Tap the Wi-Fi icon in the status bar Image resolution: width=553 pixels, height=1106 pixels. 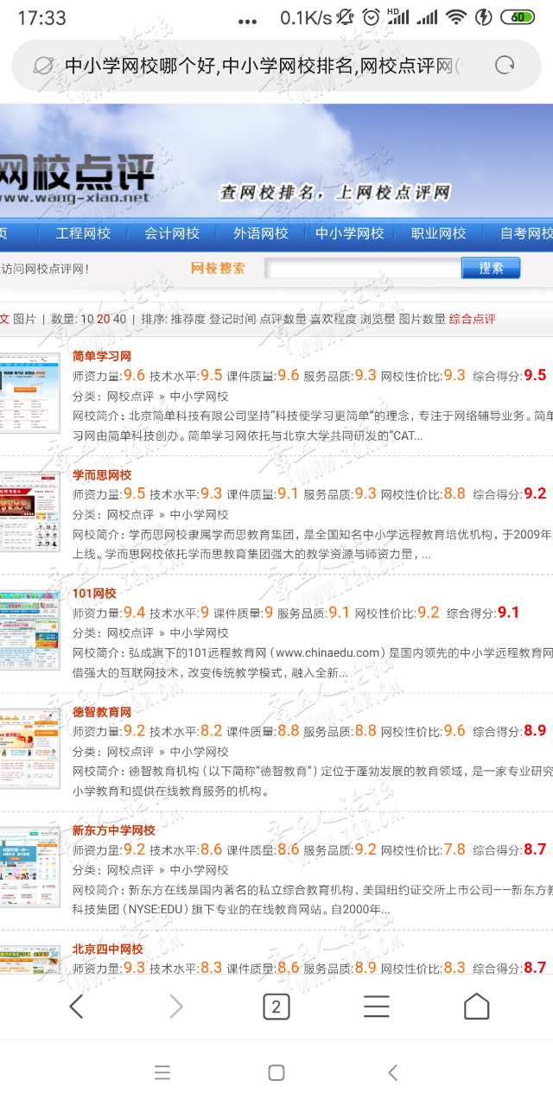455,17
